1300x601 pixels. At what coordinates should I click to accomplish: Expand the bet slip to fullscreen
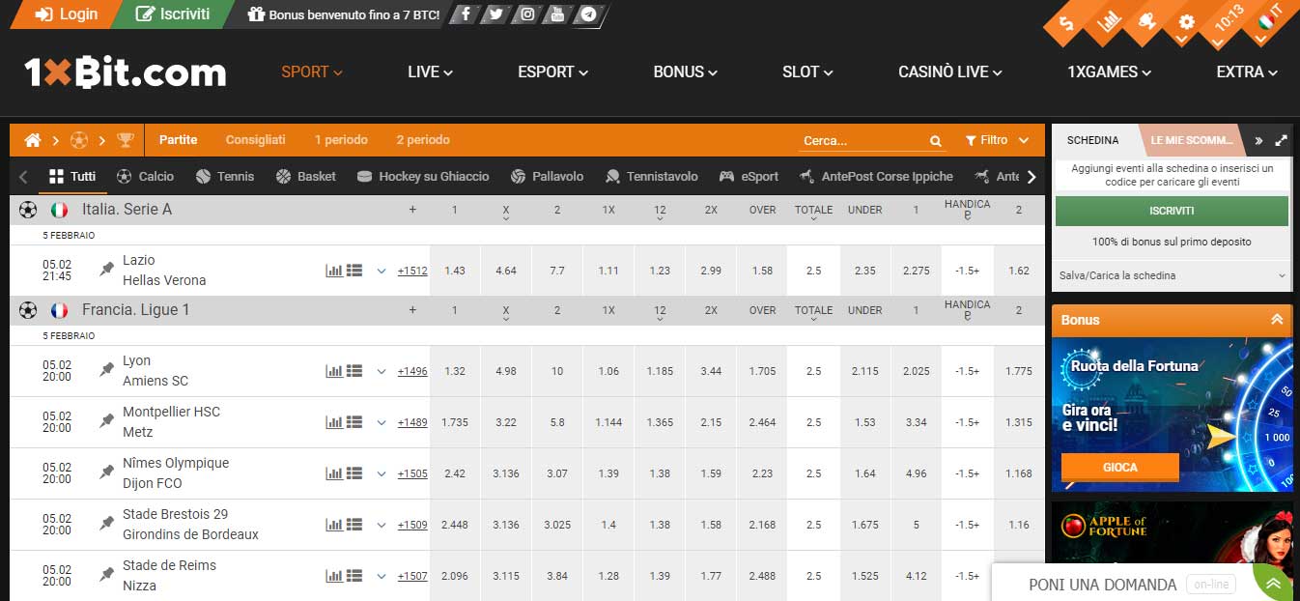coord(1281,140)
